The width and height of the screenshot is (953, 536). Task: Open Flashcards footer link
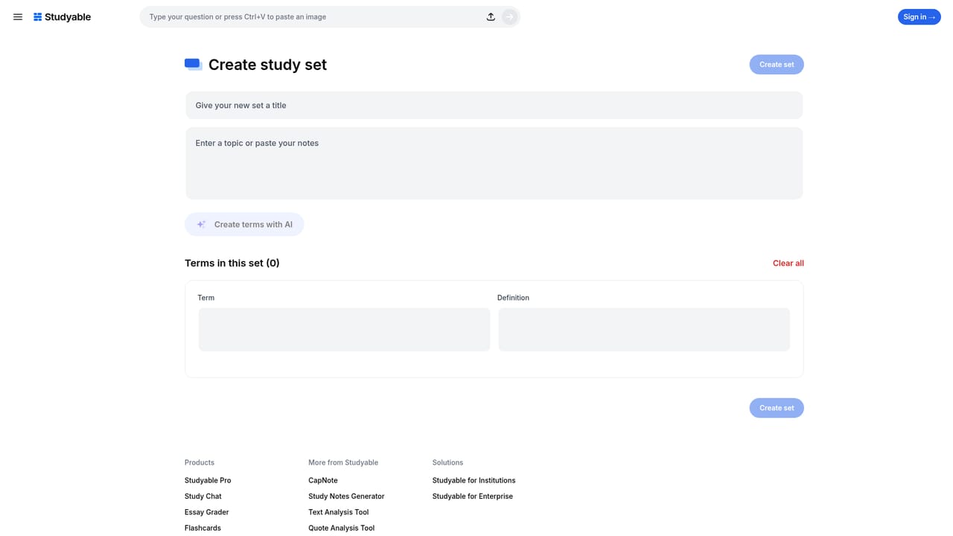pyautogui.click(x=203, y=528)
